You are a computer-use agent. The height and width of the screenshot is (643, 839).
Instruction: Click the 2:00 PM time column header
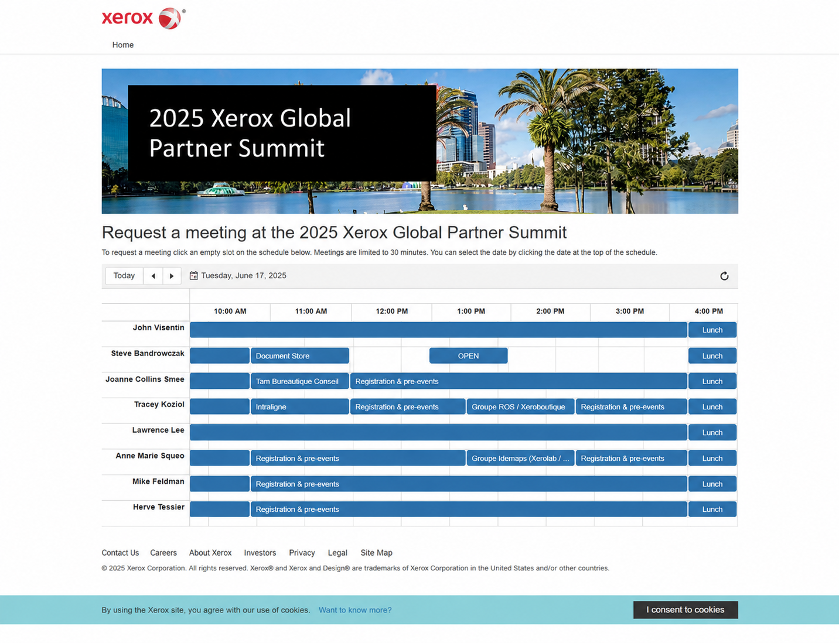pyautogui.click(x=550, y=312)
